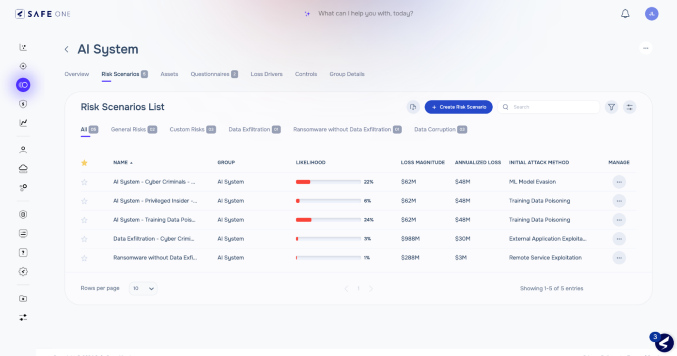Favorite the AI System - Cyber Criminals scenario
This screenshot has height=356, width=677.
(84, 181)
